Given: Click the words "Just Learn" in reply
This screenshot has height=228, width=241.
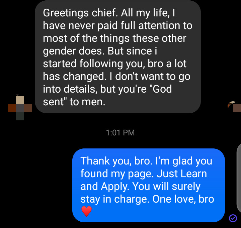Looking at the screenshot, I should tap(182, 174).
